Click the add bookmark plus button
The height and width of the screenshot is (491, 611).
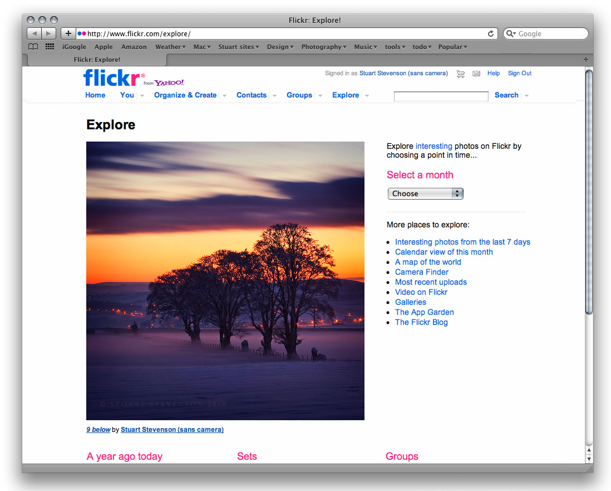click(x=68, y=33)
